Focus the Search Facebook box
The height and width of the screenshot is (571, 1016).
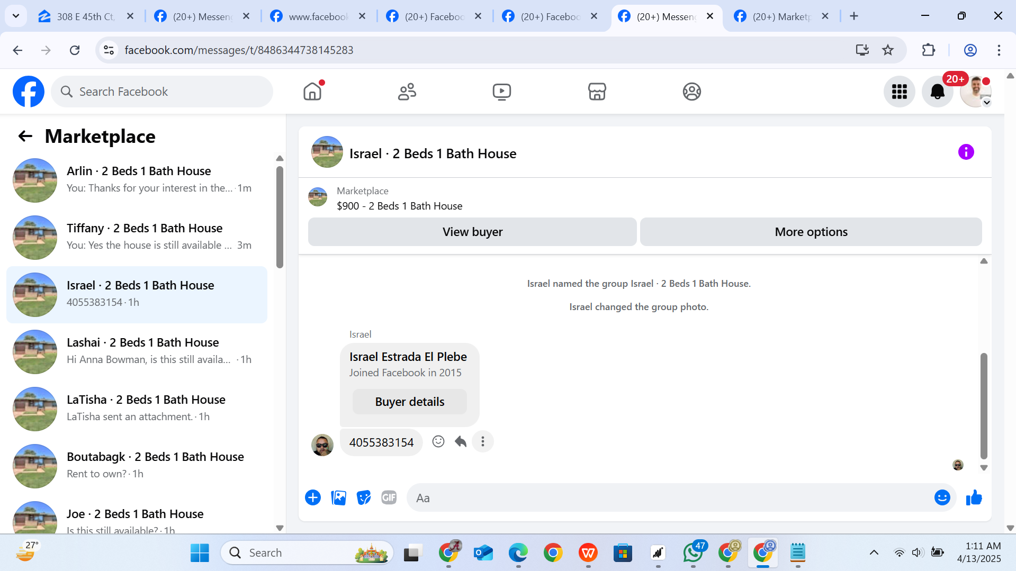[x=162, y=92]
